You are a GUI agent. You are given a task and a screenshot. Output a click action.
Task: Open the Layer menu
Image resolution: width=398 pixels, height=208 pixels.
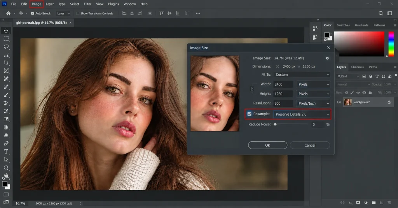tap(49, 4)
